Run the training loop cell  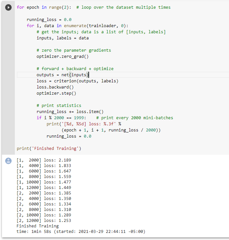tap(8, 7)
